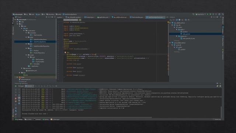Switch to Product.java editor tab
The width and height of the screenshot is (236, 133).
click(x=90, y=17)
